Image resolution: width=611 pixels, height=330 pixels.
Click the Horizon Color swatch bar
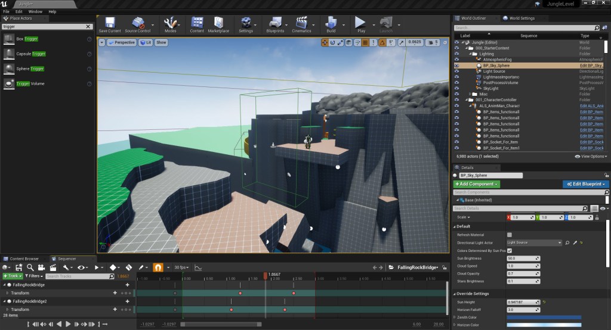click(x=544, y=325)
